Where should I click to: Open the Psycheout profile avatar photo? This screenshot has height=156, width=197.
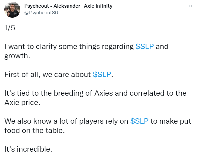pyautogui.click(x=12, y=10)
